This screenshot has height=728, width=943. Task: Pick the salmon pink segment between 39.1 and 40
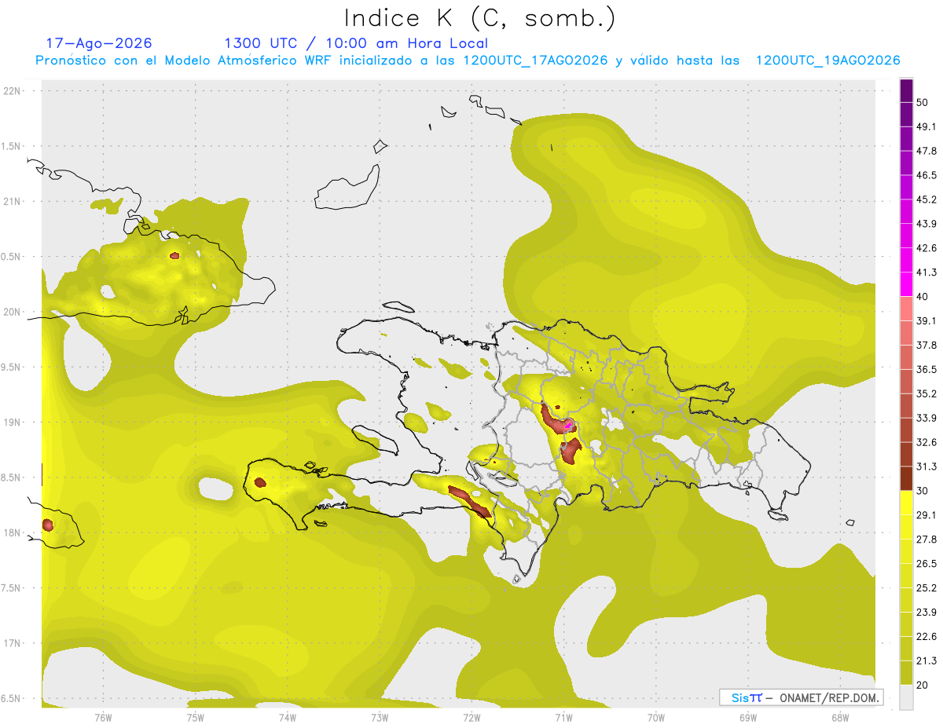click(906, 309)
